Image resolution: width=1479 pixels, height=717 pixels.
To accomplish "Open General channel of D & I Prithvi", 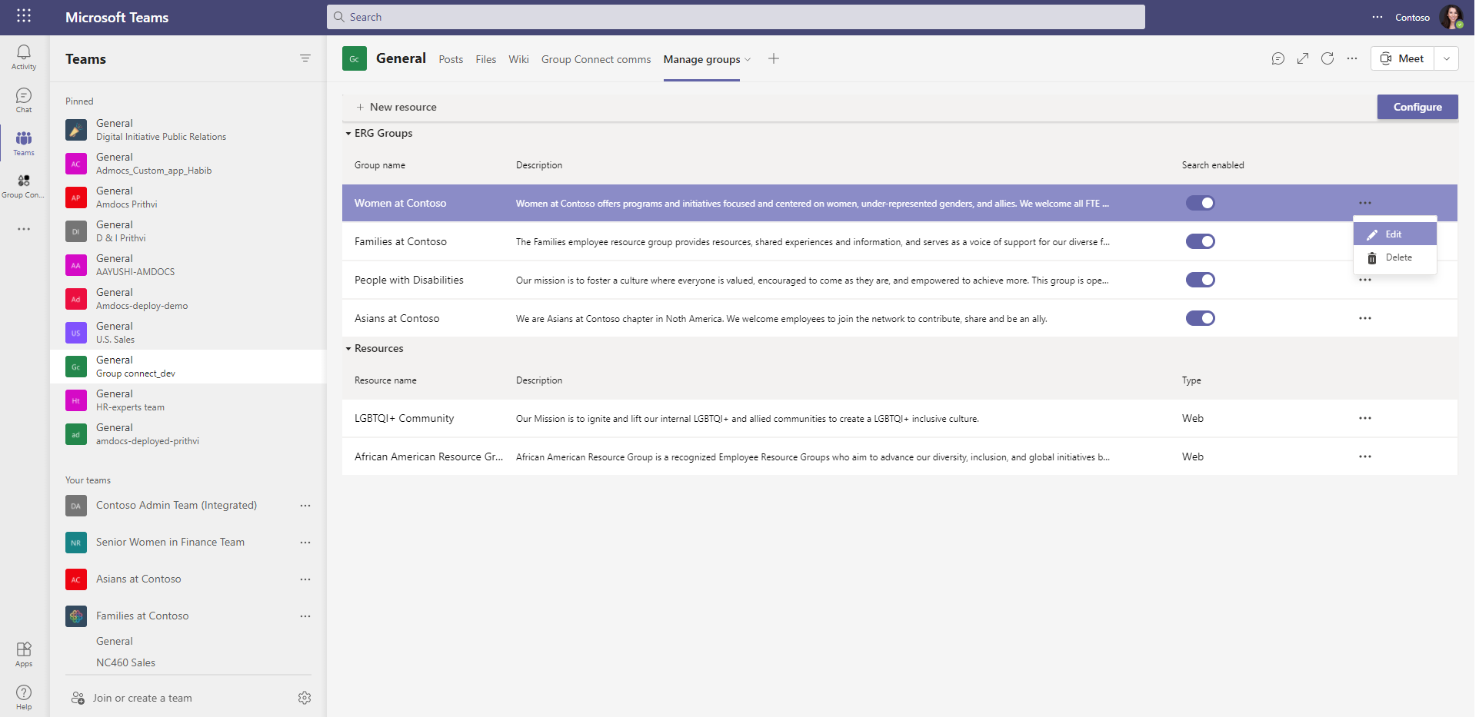I will pyautogui.click(x=188, y=231).
